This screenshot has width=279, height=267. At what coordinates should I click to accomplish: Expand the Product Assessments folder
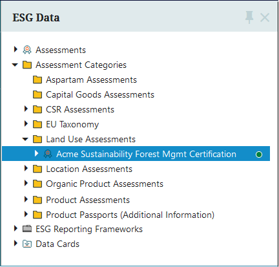(x=26, y=199)
